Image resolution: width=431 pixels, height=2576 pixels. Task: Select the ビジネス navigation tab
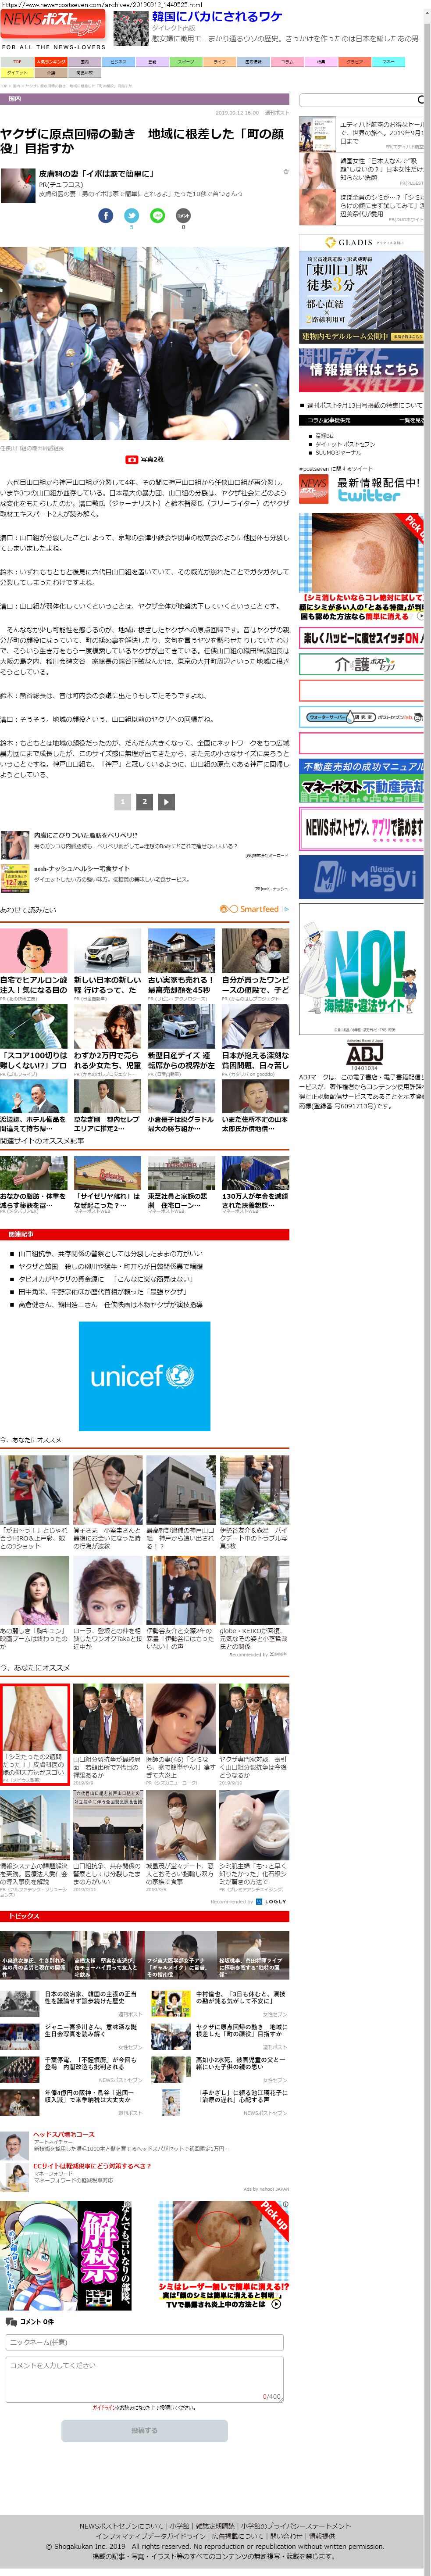click(119, 62)
